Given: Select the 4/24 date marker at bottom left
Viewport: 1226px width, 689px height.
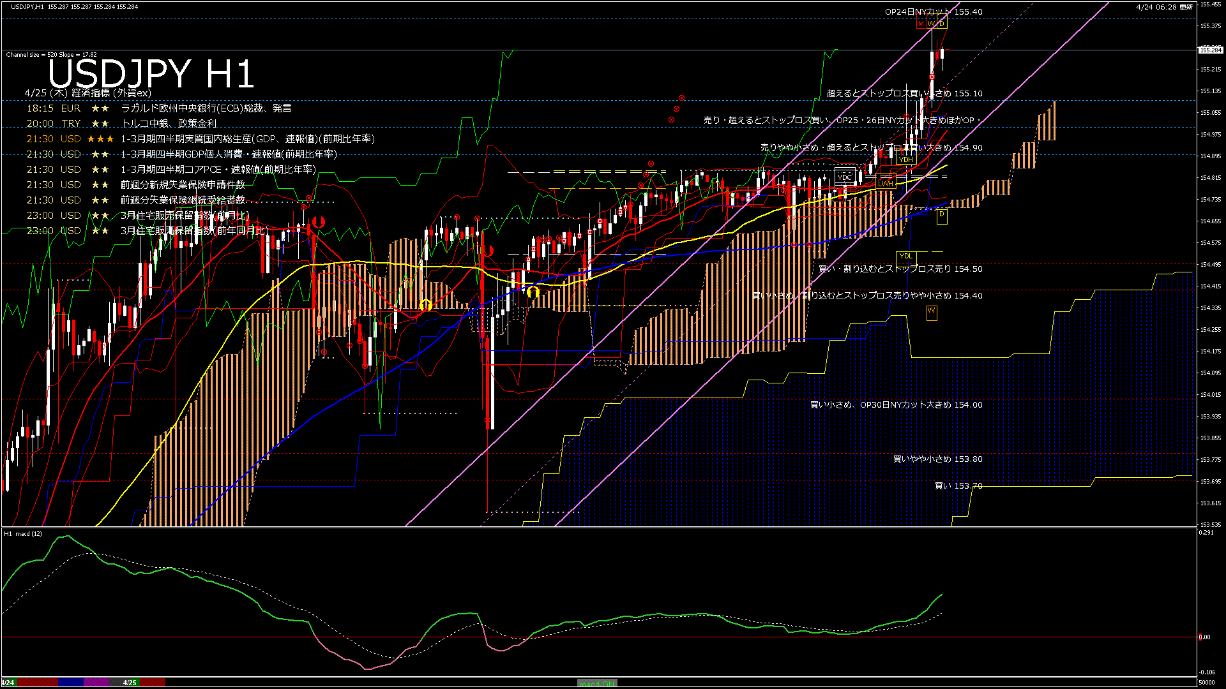Looking at the screenshot, I should click(8, 683).
